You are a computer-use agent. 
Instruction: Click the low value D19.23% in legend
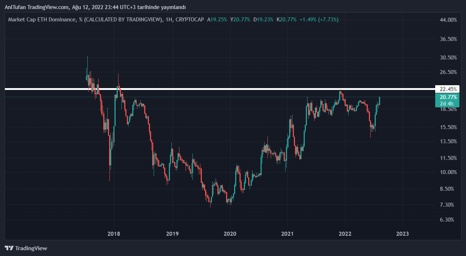(263, 20)
